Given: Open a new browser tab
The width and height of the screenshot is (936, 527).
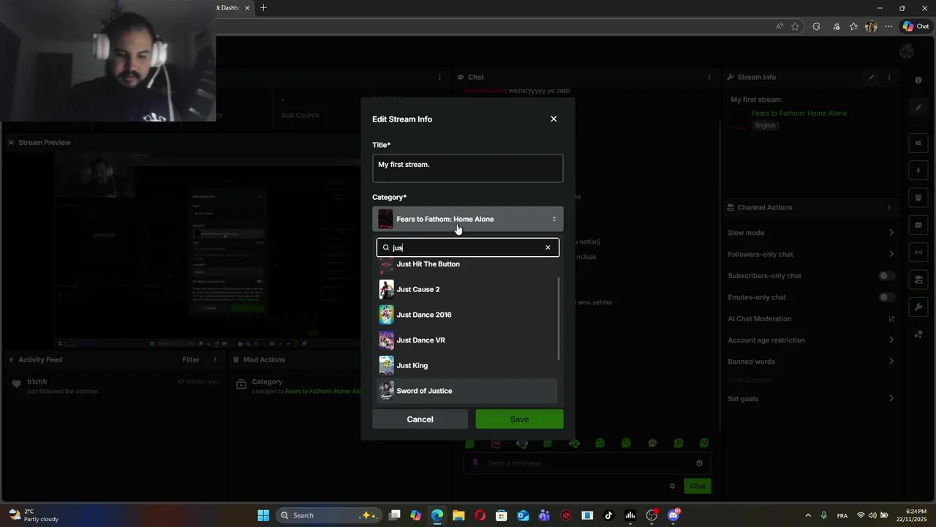Looking at the screenshot, I should 263,8.
